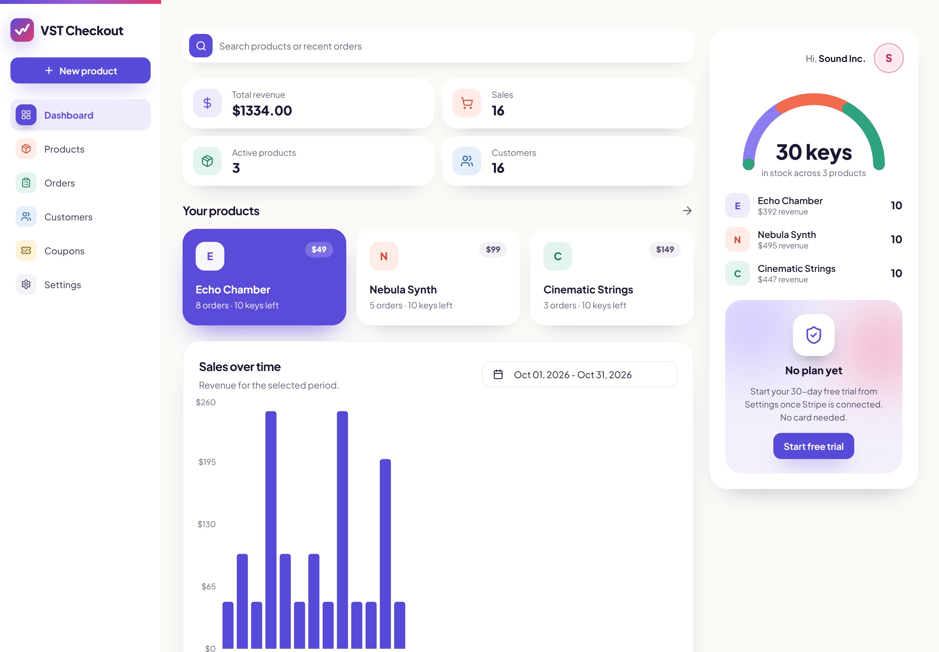Click the $99 price badge
Viewport: 939px width, 652px height.
[x=493, y=249]
